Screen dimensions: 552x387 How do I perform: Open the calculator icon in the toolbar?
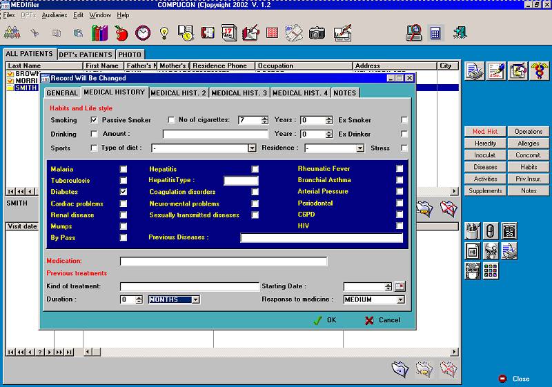[x=435, y=33]
